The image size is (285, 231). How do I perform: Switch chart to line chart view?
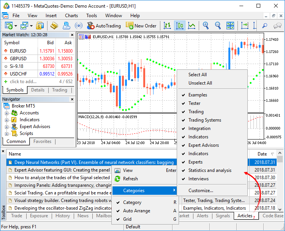(x=192, y=26)
